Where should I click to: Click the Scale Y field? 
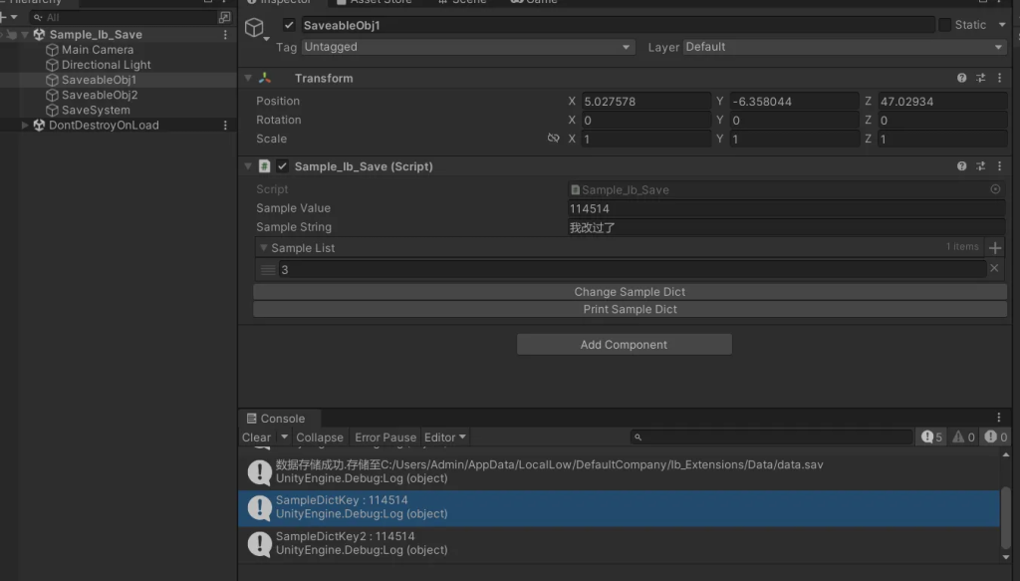pyautogui.click(x=794, y=139)
